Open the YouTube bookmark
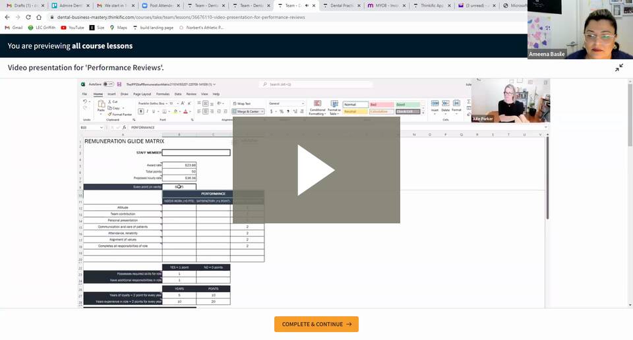The height and width of the screenshot is (340, 633). [x=73, y=28]
